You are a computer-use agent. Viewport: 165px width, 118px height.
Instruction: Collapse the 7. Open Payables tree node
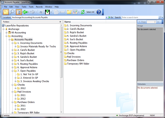[12, 71]
